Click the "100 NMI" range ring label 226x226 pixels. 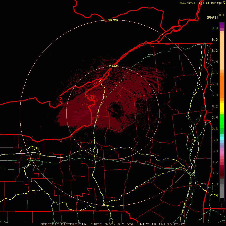coord(113,20)
